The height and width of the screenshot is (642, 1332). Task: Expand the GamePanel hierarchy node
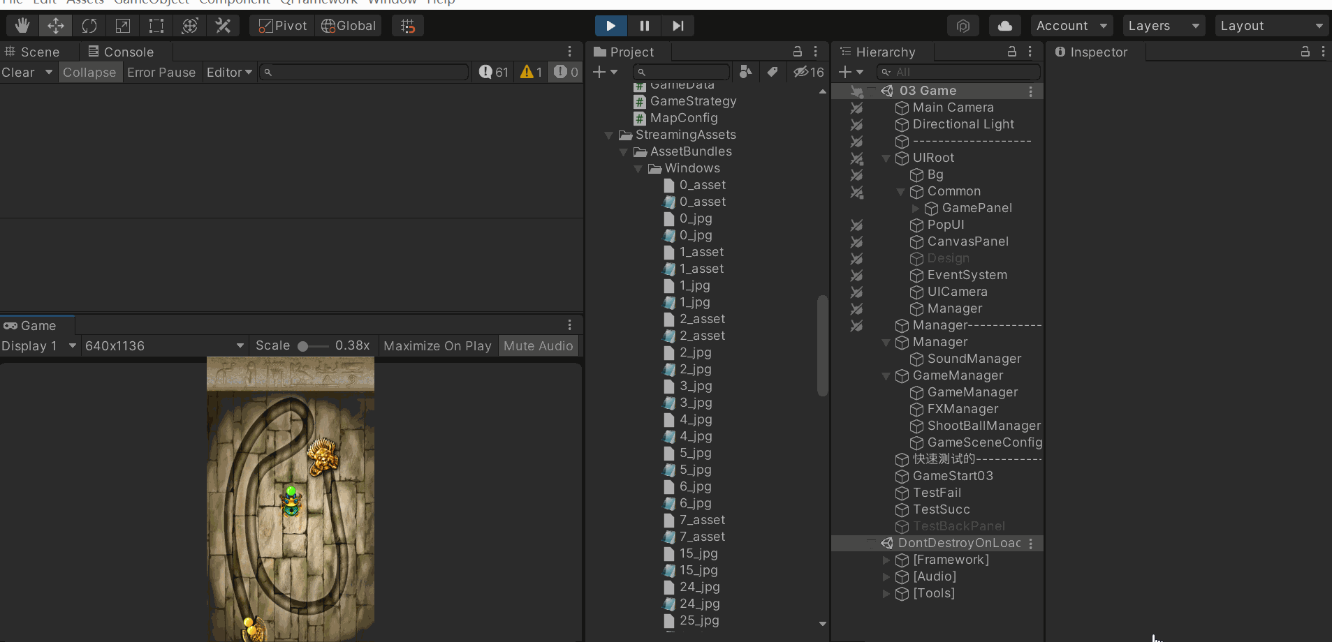click(x=915, y=208)
